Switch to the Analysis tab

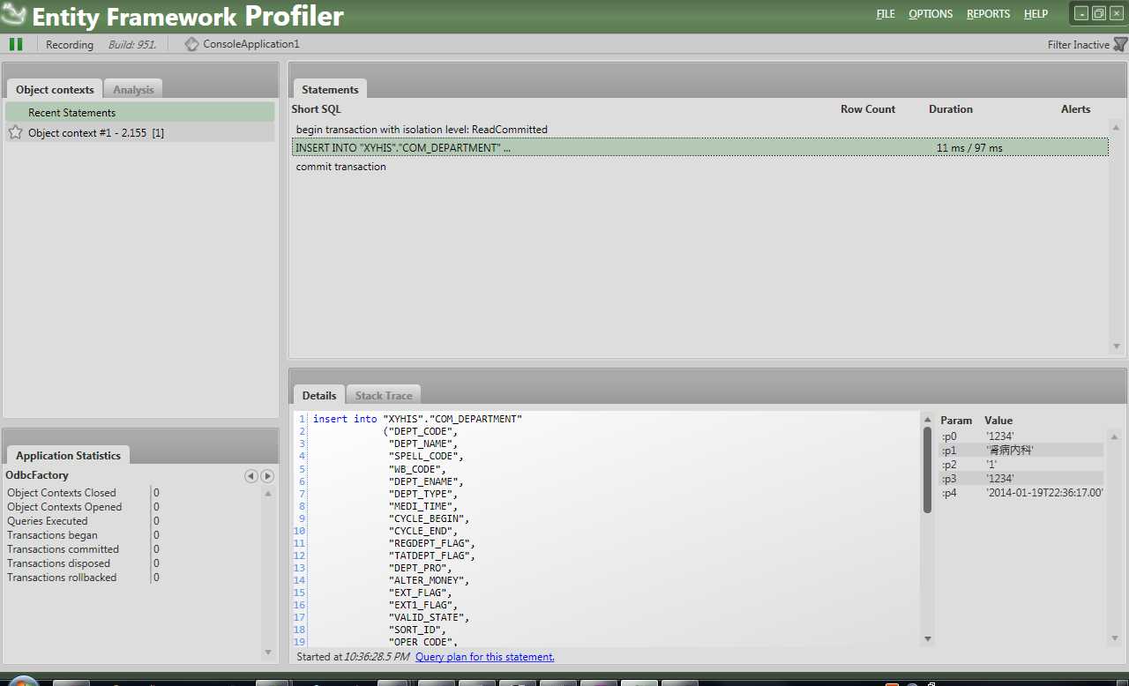pos(133,89)
